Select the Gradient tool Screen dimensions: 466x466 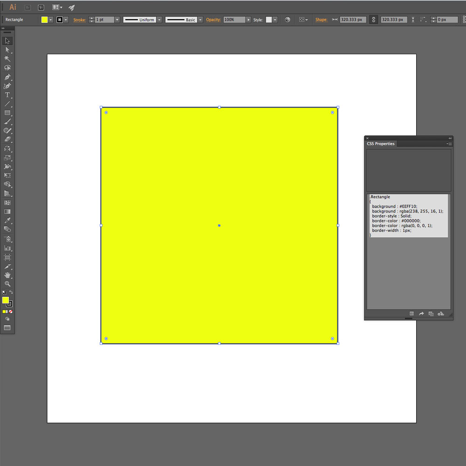[x=7, y=212]
